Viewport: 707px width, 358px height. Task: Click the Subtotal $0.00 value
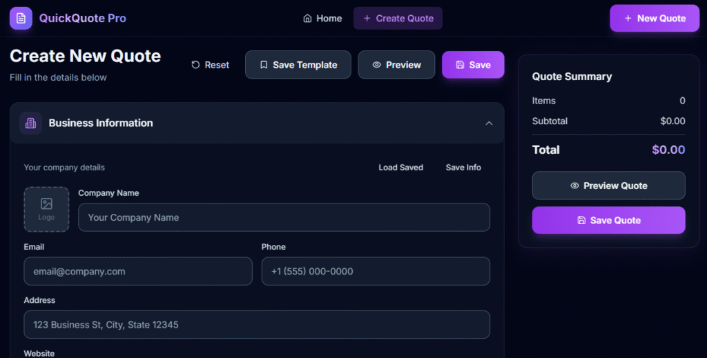tap(672, 121)
